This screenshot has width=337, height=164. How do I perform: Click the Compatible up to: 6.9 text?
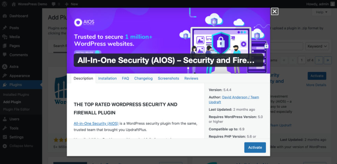[226, 129]
